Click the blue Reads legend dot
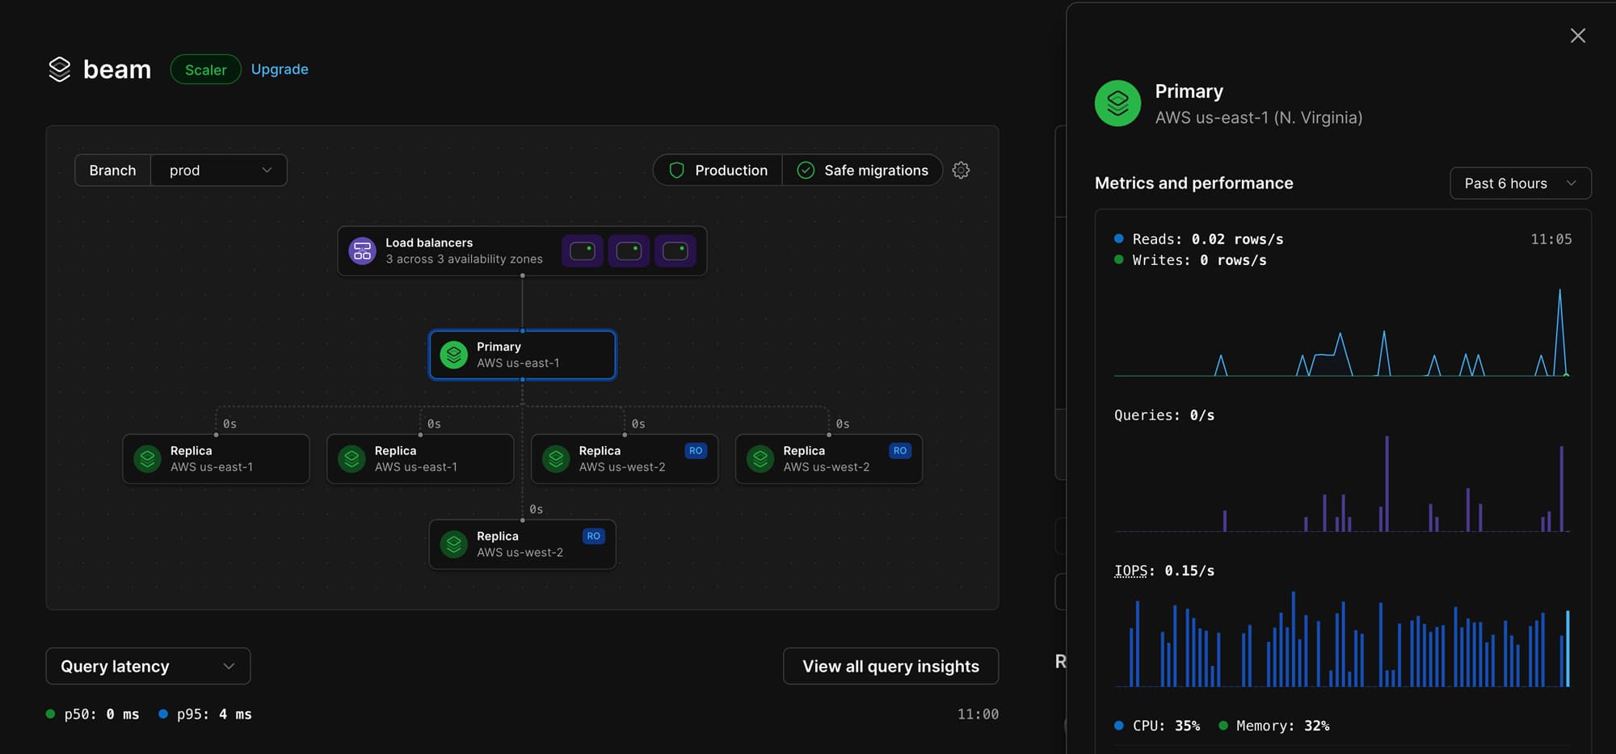The width and height of the screenshot is (1616, 754). [1119, 238]
